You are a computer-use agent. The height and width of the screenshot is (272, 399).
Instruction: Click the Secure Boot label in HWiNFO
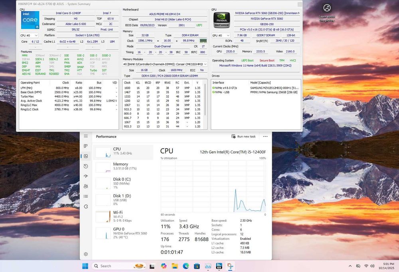pyautogui.click(x=267, y=61)
